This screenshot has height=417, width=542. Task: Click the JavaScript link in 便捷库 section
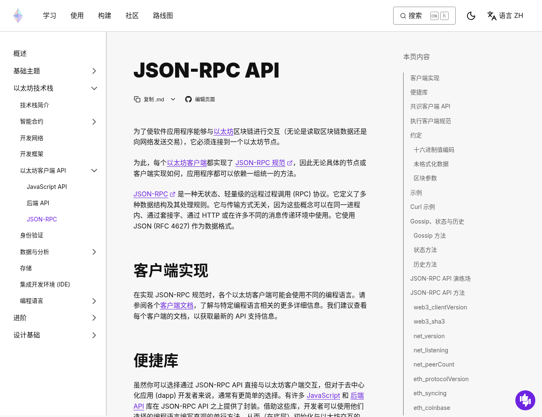324,396
